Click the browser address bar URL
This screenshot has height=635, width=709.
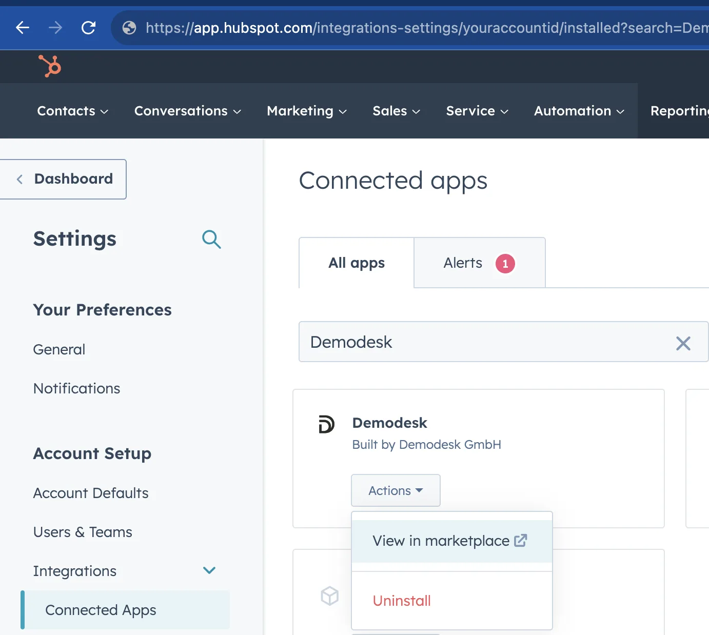click(x=427, y=28)
